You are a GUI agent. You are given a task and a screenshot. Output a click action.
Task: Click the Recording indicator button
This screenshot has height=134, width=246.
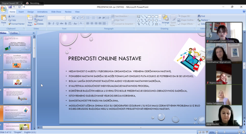(x=33, y=3)
